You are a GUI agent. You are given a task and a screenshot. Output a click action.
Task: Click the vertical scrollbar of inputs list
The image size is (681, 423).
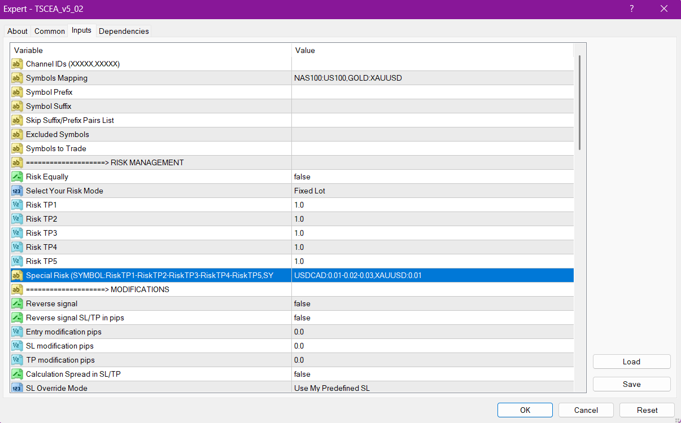coord(580,103)
